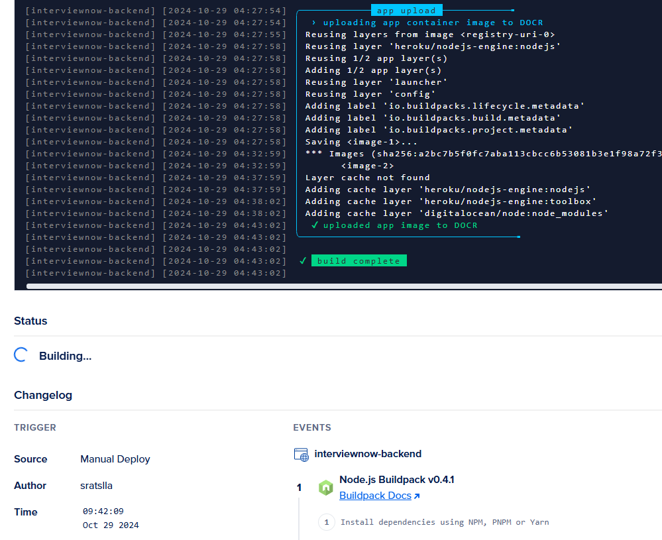Click the 'build complete' badge in logs

point(359,261)
